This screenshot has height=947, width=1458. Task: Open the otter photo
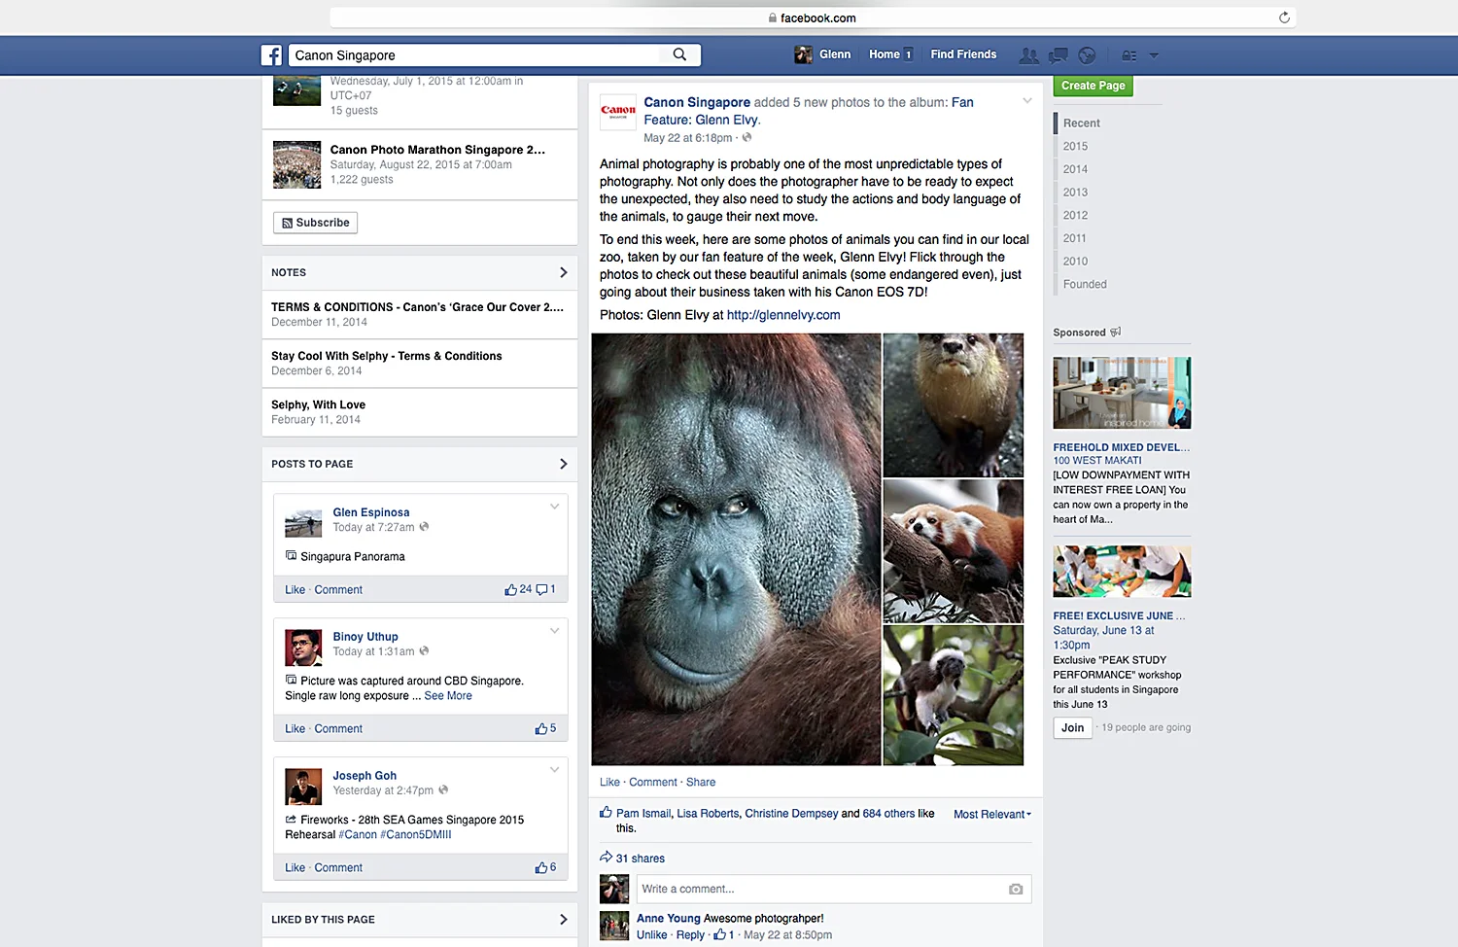(x=953, y=404)
